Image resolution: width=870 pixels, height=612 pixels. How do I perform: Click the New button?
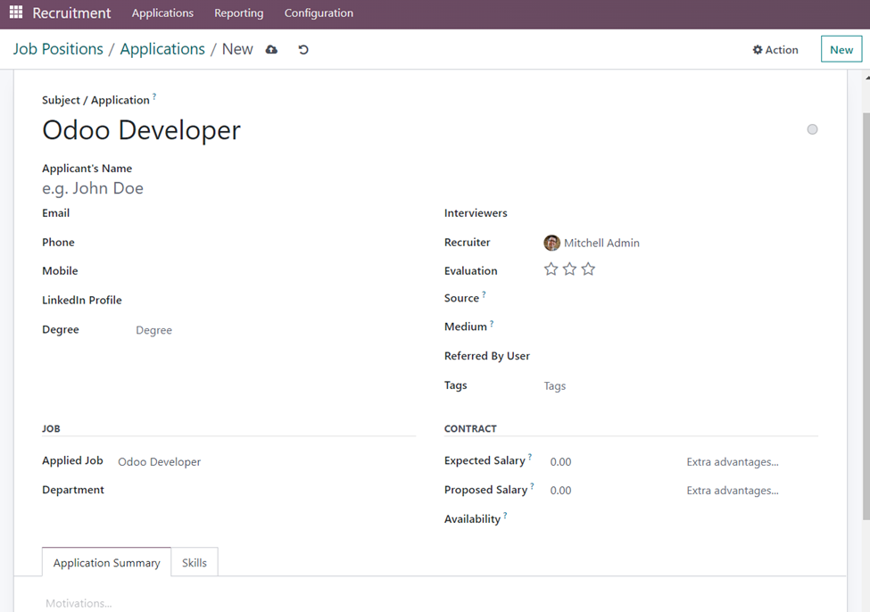pyautogui.click(x=841, y=50)
